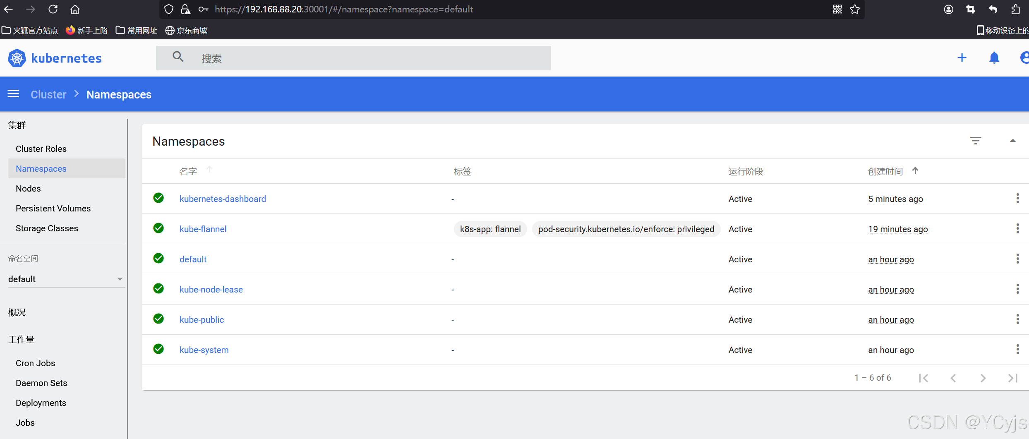The width and height of the screenshot is (1029, 439).
Task: Click the plus create resource icon
Action: (962, 58)
